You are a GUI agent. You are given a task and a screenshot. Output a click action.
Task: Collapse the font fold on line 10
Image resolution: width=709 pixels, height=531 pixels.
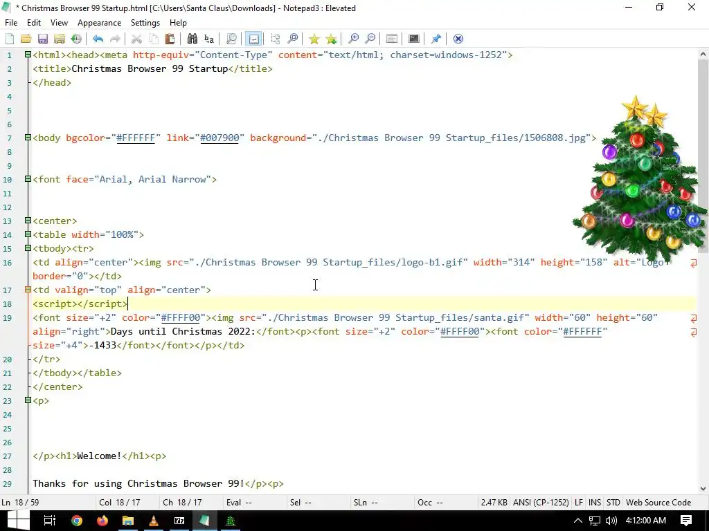coord(28,179)
